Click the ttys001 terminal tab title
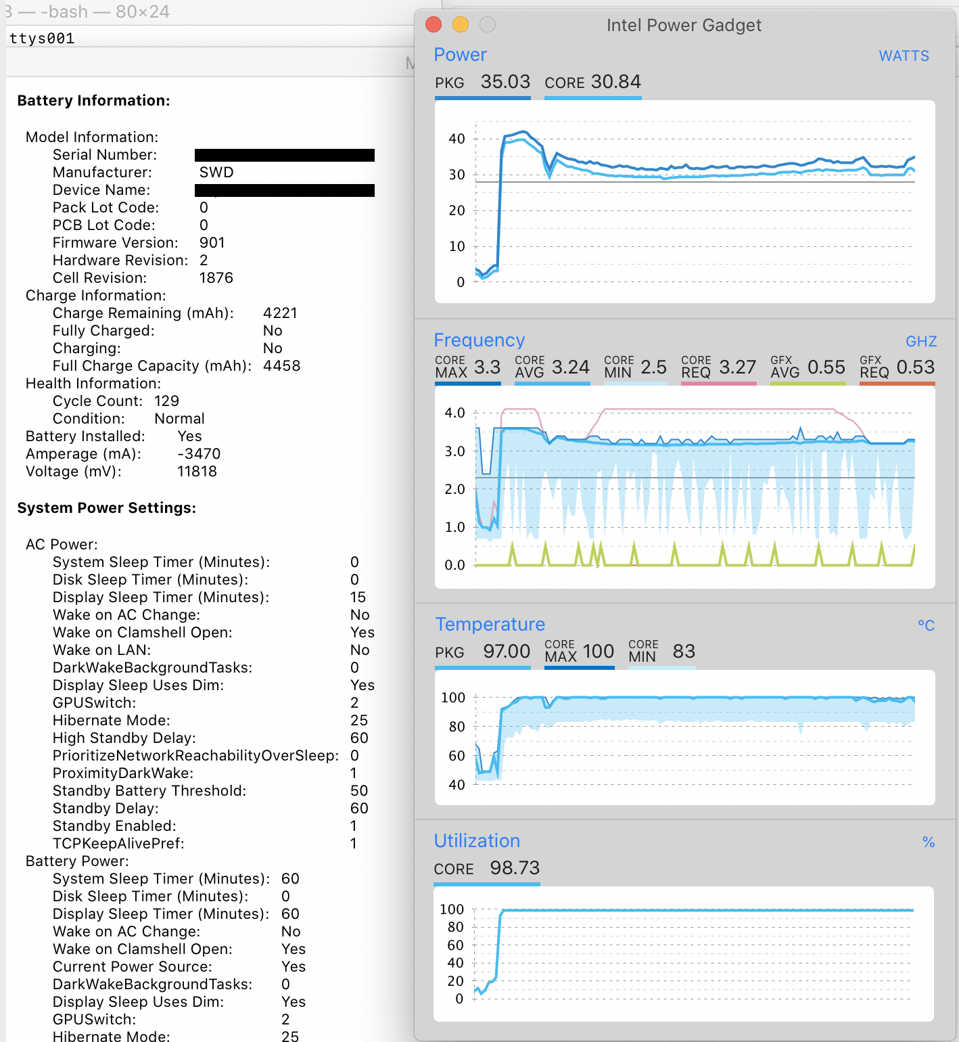The width and height of the screenshot is (959, 1042). tap(42, 39)
